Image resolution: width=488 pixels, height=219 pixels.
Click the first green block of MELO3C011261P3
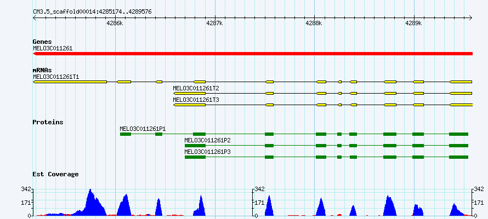(195, 157)
